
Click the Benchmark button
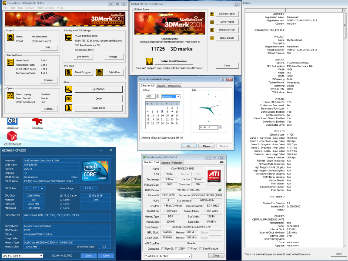pyautogui.click(x=99, y=89)
